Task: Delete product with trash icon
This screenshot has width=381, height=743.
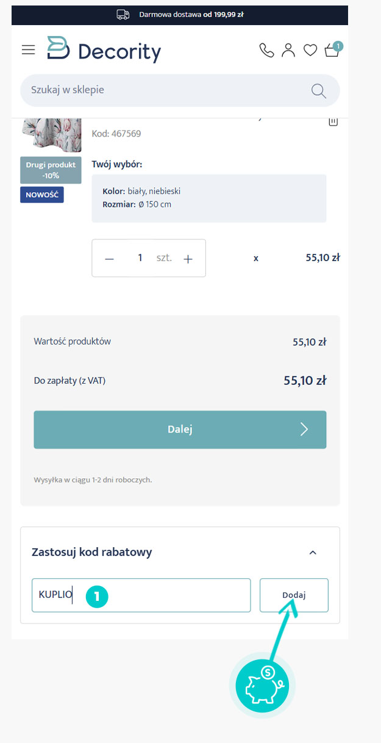Action: click(x=333, y=122)
